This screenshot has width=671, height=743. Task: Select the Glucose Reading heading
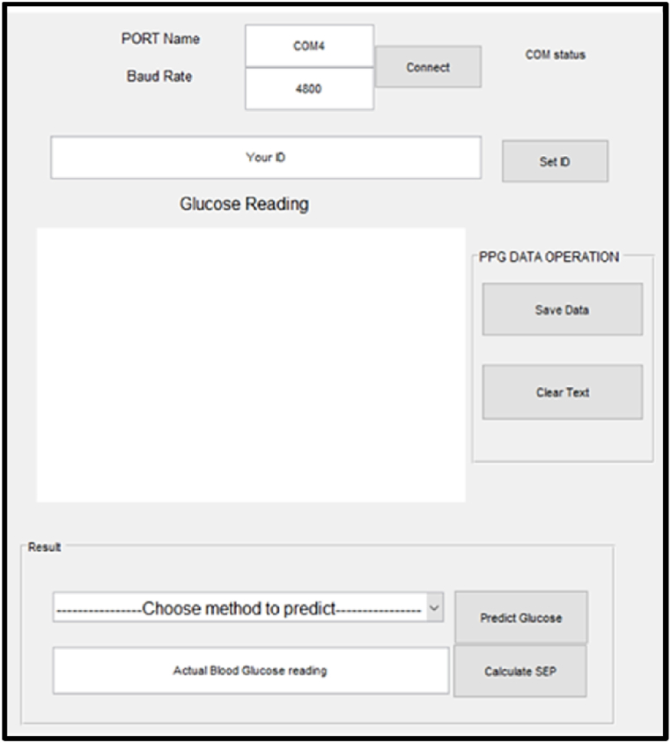244,204
